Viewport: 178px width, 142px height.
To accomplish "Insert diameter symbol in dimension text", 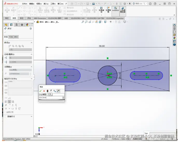I will [6, 105].
